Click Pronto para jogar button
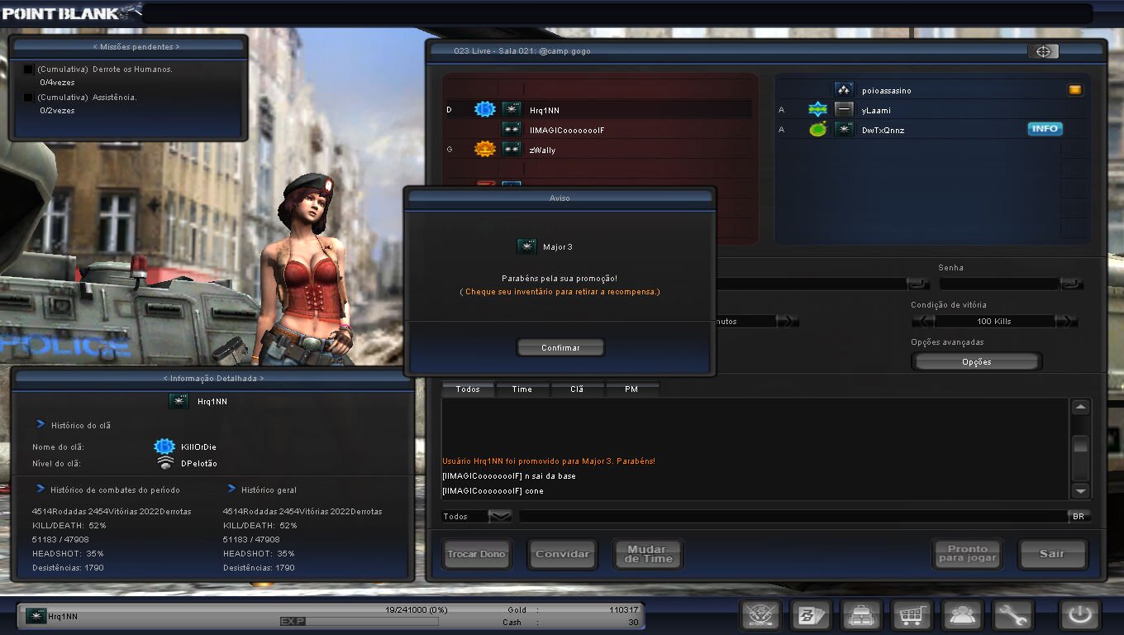 point(968,554)
